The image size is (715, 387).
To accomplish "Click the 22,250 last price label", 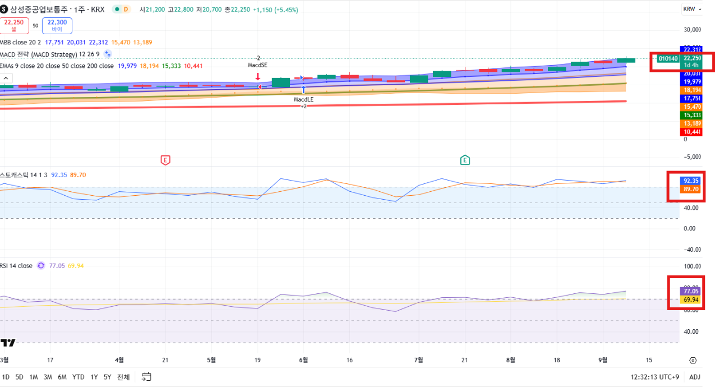I will coord(693,58).
